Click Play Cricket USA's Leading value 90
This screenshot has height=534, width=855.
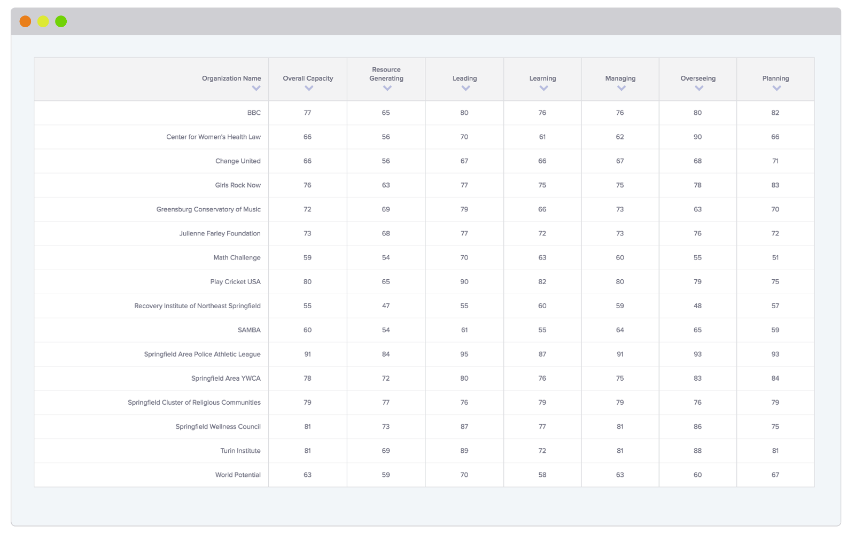[x=464, y=282]
